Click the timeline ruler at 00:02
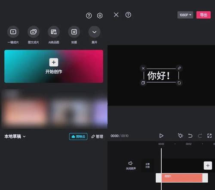Image resolution: width=215 pixels, height=190 pixels. tap(188, 144)
